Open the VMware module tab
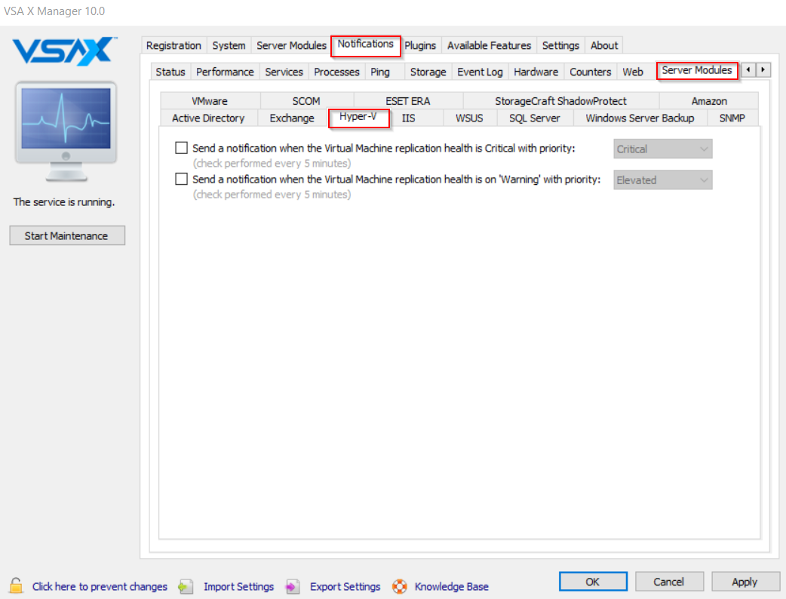This screenshot has width=786, height=599. pos(210,101)
